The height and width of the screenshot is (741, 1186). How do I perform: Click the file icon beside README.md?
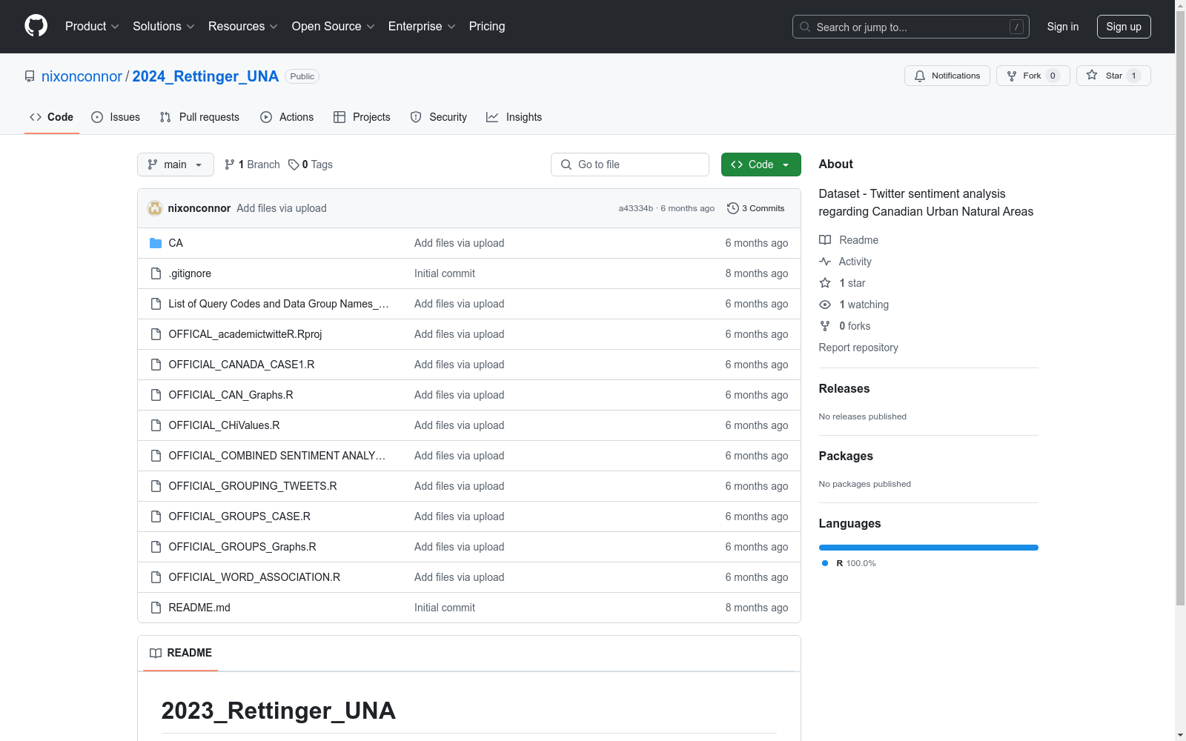[156, 608]
